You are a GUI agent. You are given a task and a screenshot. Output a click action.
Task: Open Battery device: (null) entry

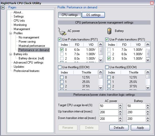(x=31, y=58)
